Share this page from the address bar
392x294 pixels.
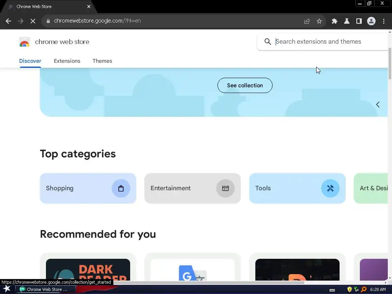(x=307, y=21)
